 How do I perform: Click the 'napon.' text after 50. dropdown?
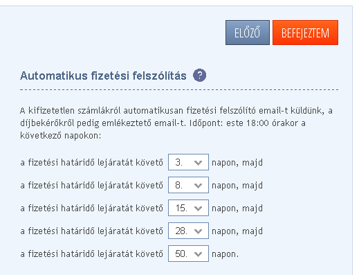pos(225,254)
